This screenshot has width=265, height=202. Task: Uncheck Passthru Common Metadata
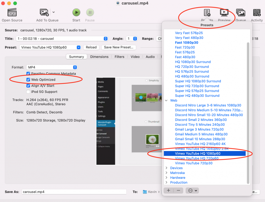pyautogui.click(x=28, y=73)
